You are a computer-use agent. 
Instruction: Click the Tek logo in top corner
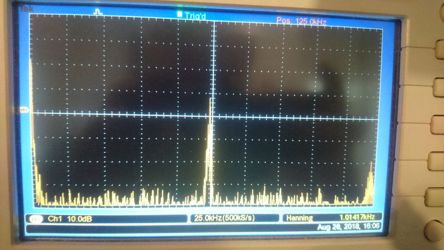pyautogui.click(x=26, y=9)
